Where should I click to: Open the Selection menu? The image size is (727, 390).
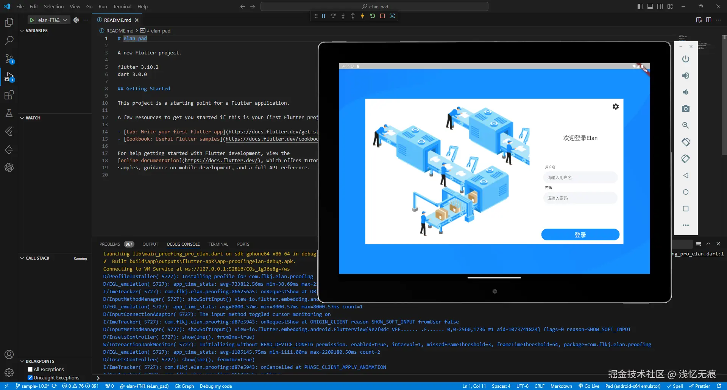coord(54,6)
